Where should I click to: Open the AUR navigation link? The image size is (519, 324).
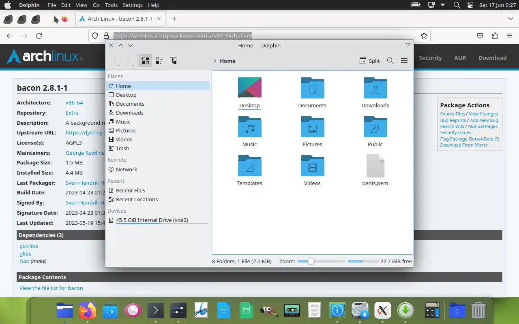pyautogui.click(x=460, y=58)
